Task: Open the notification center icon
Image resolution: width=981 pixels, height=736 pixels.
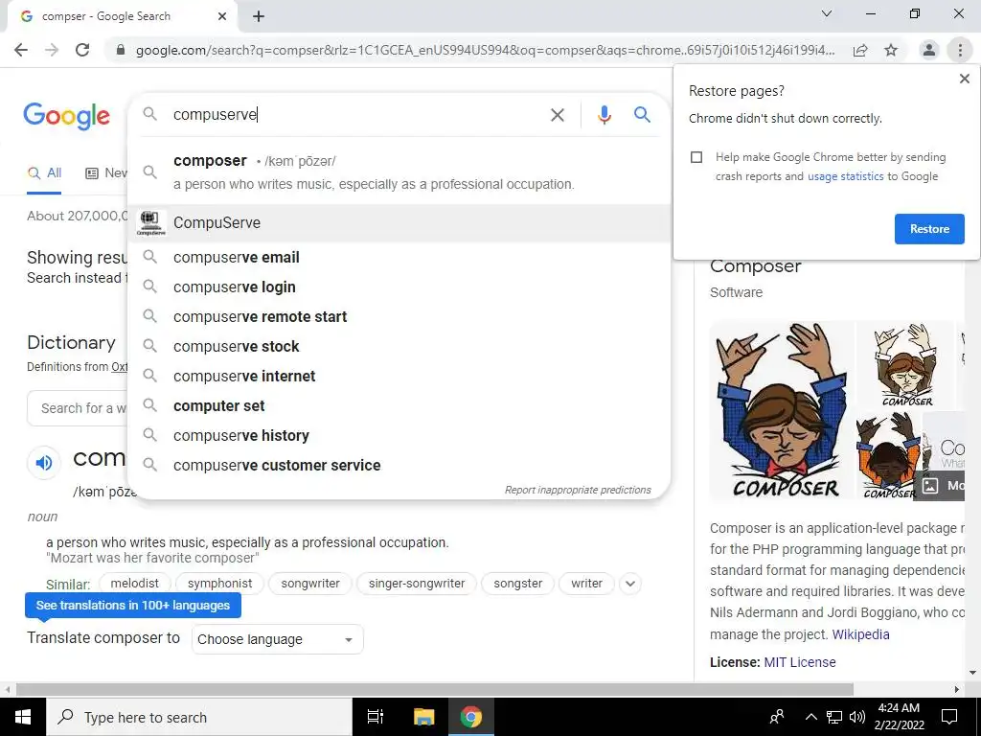Action: tap(949, 717)
